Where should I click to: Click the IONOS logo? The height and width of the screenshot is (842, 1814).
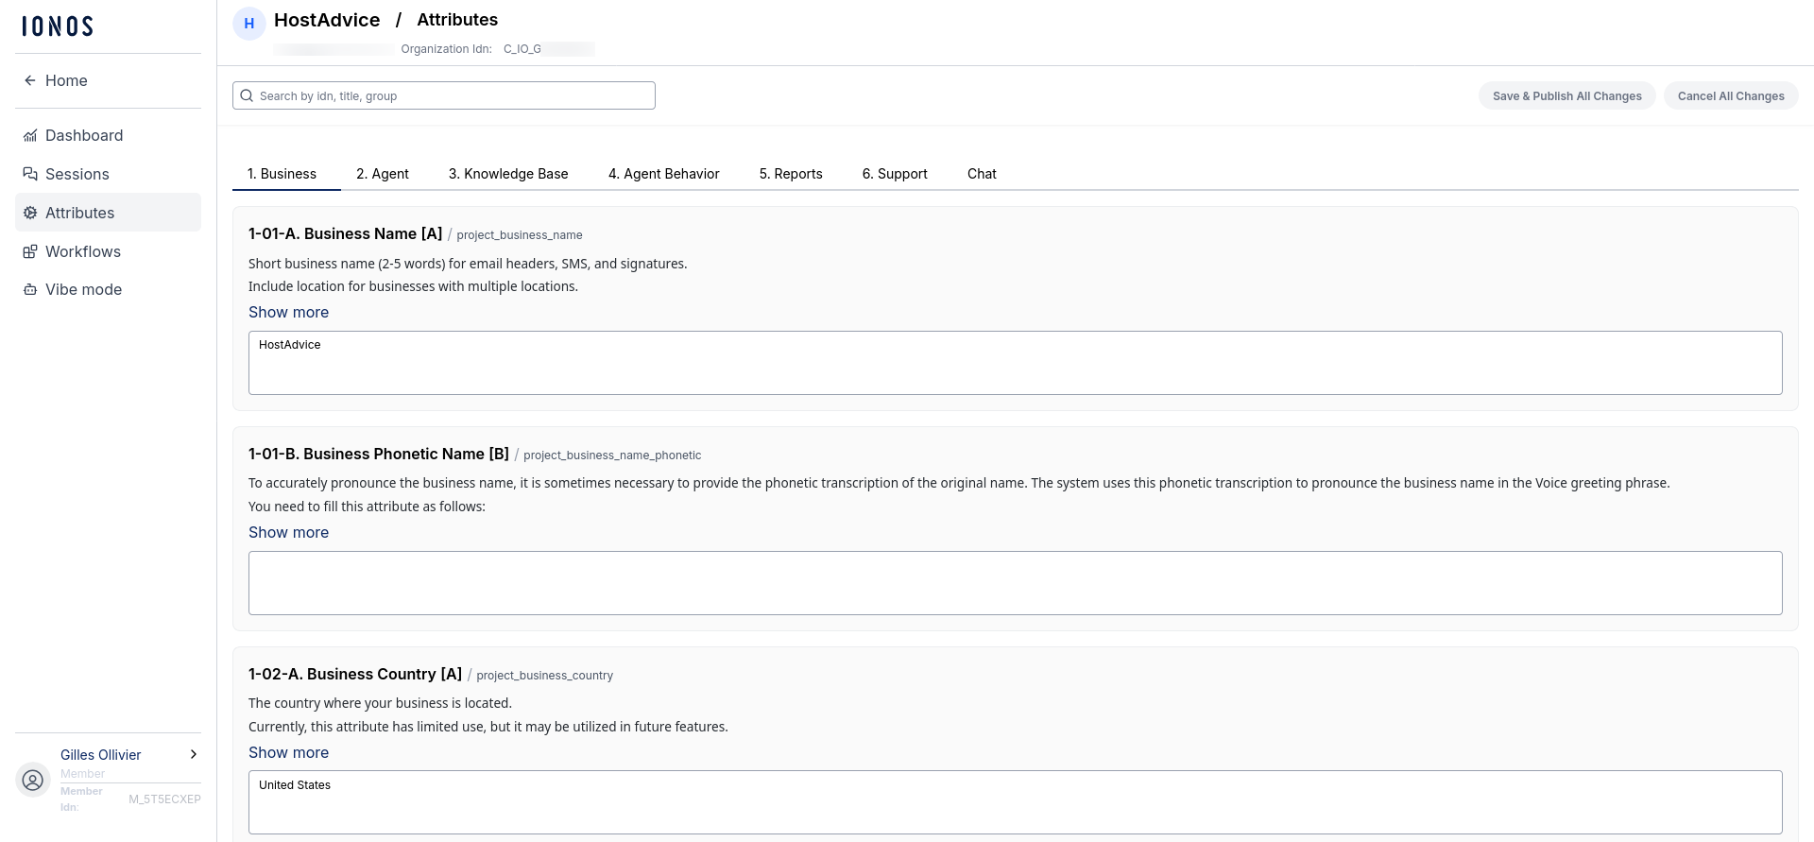pyautogui.click(x=58, y=26)
